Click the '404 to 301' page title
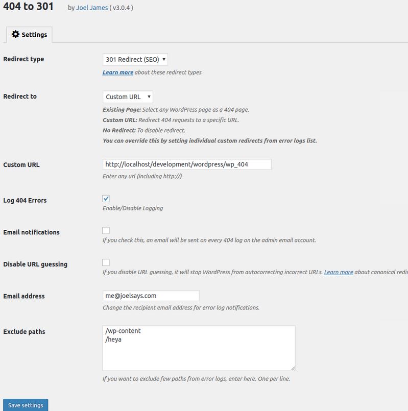 28,6
